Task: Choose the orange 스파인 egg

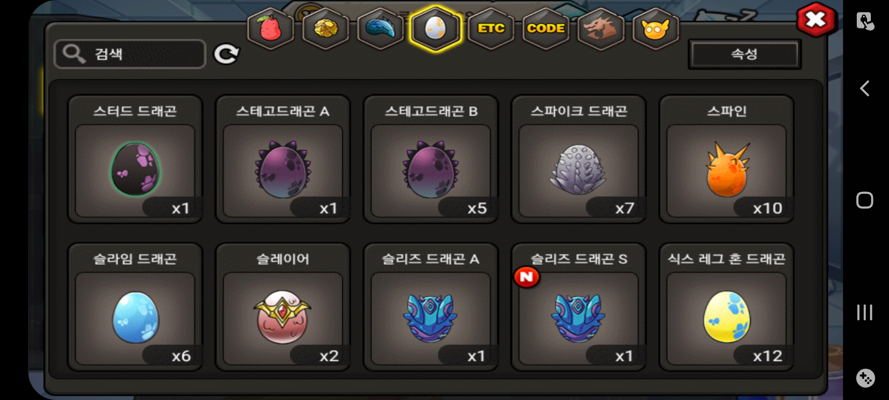Action: [726, 159]
